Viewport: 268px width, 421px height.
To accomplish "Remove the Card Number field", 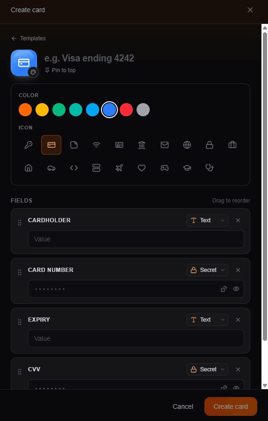I will (x=238, y=270).
